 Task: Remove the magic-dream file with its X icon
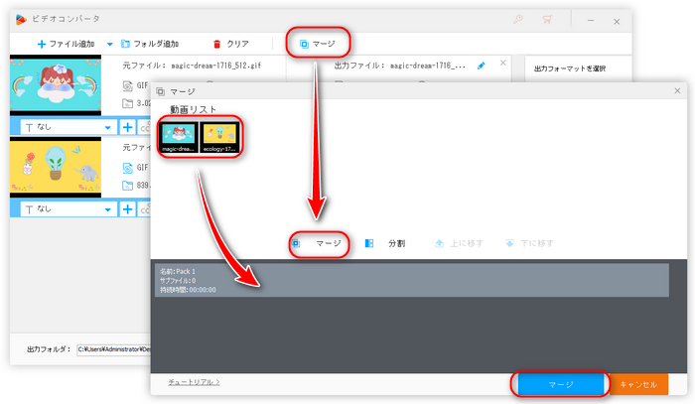[502, 63]
